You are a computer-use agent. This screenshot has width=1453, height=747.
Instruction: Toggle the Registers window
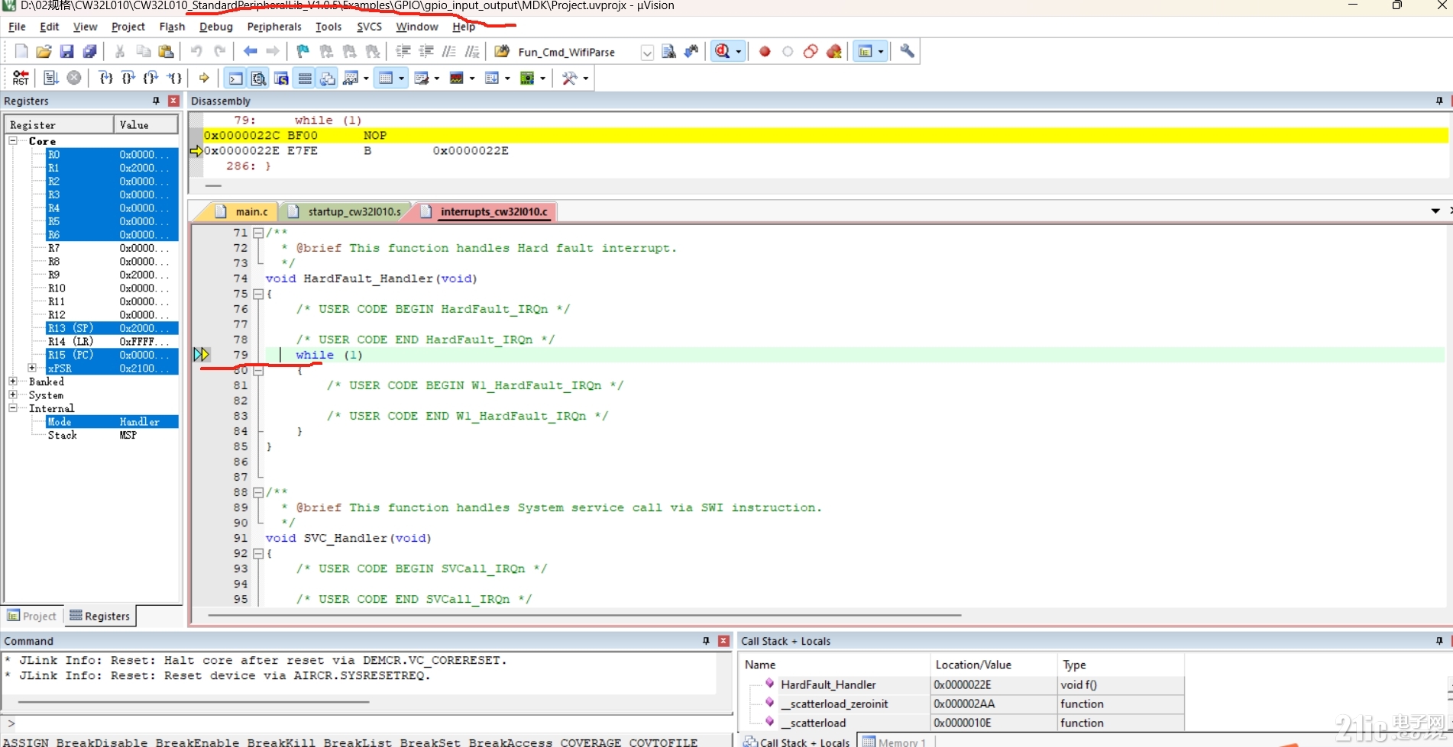305,78
